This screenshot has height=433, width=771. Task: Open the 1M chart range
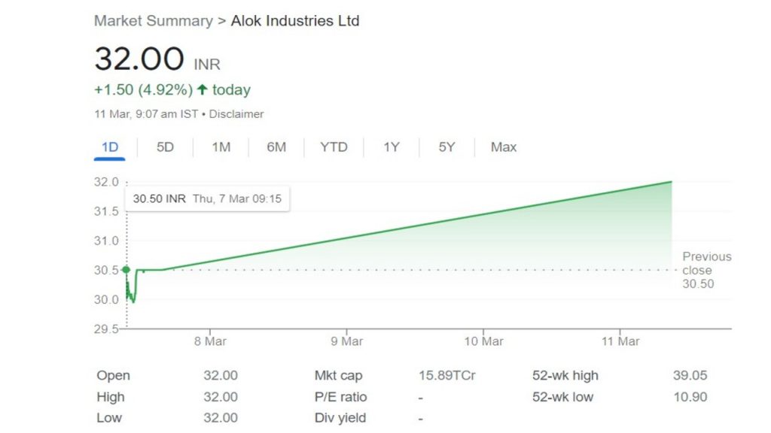(x=221, y=147)
